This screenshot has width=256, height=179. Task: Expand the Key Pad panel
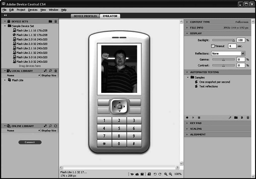[x=187, y=123]
